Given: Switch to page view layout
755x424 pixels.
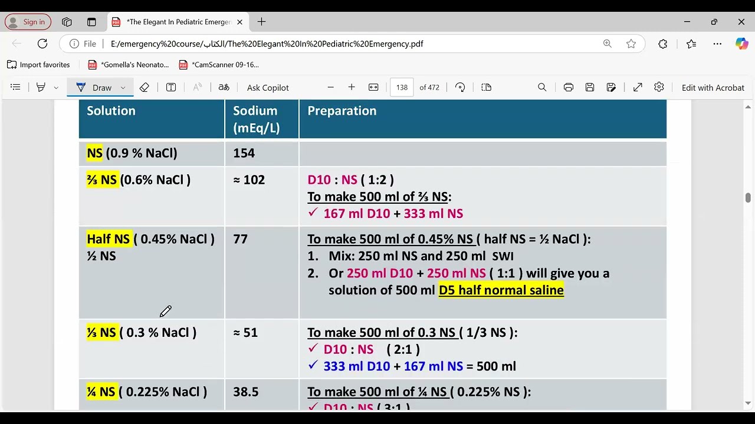Looking at the screenshot, I should click(486, 87).
